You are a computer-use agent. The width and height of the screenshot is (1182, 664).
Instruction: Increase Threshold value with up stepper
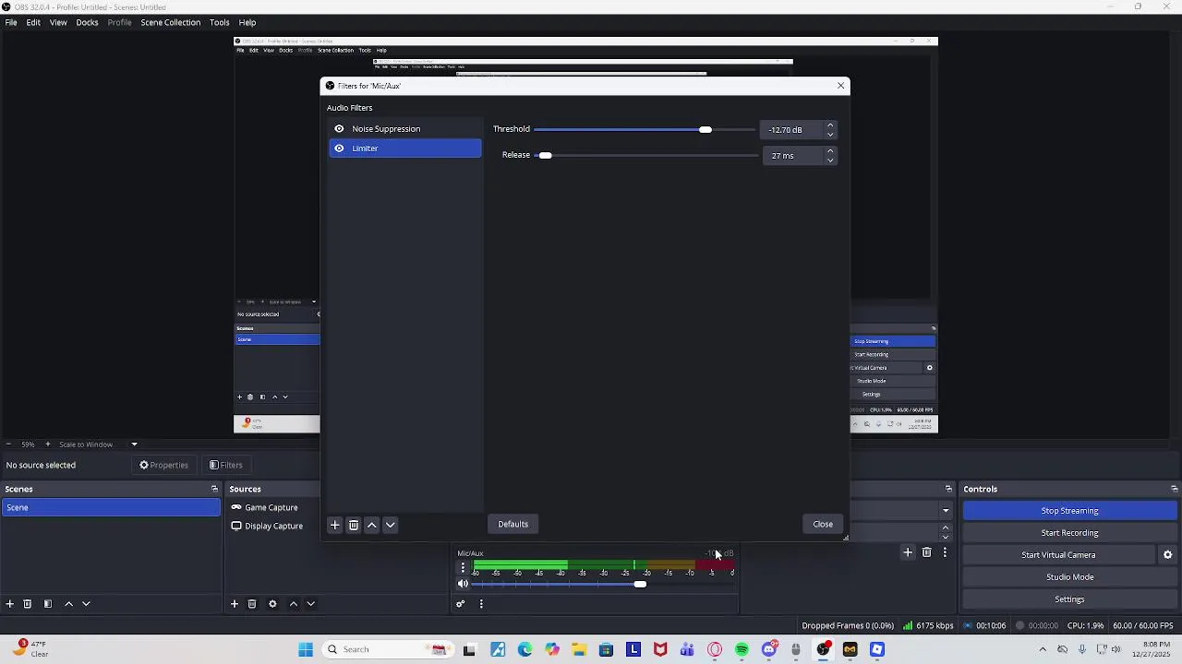point(830,125)
